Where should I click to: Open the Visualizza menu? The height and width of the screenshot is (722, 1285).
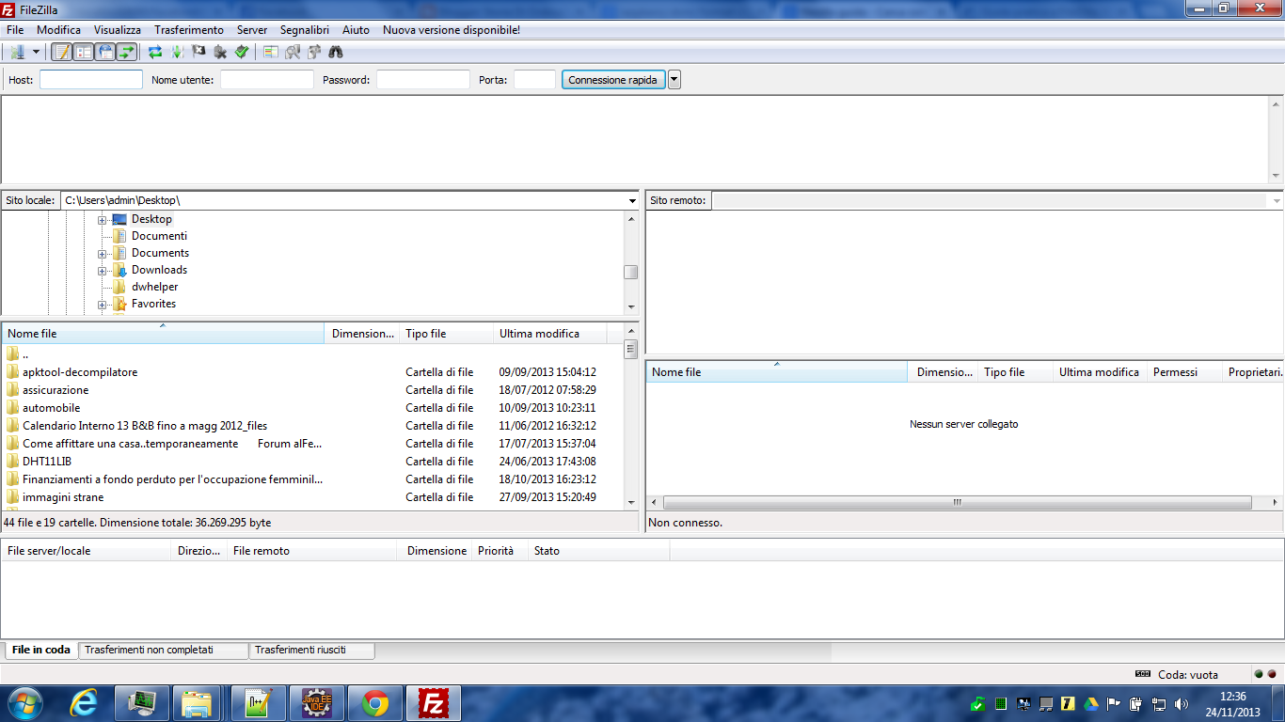click(118, 30)
